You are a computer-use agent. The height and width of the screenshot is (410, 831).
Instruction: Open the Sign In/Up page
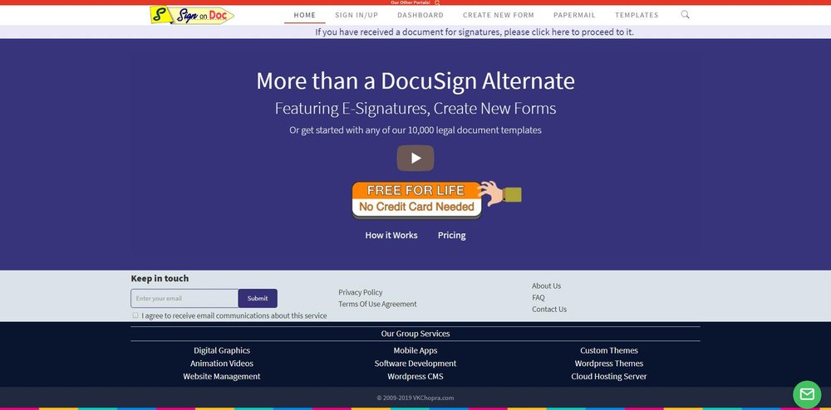(x=356, y=15)
